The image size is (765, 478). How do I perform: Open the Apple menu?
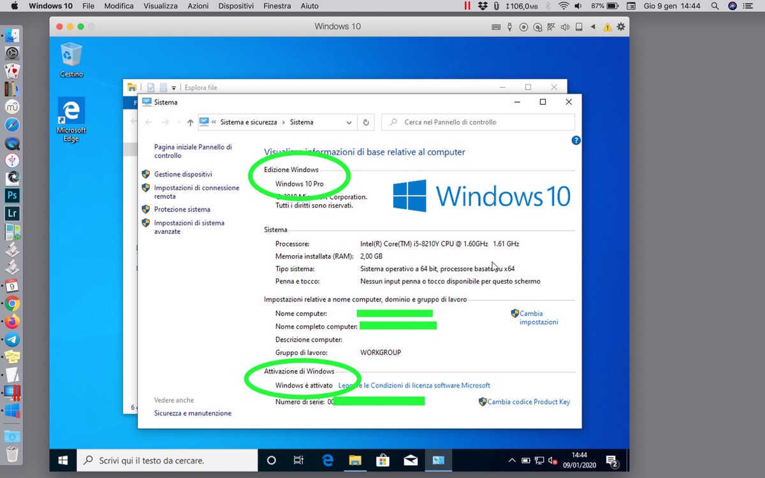coord(14,6)
